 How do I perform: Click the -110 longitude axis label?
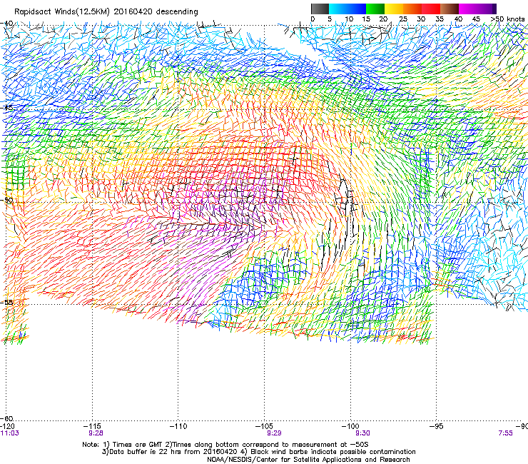click(178, 426)
